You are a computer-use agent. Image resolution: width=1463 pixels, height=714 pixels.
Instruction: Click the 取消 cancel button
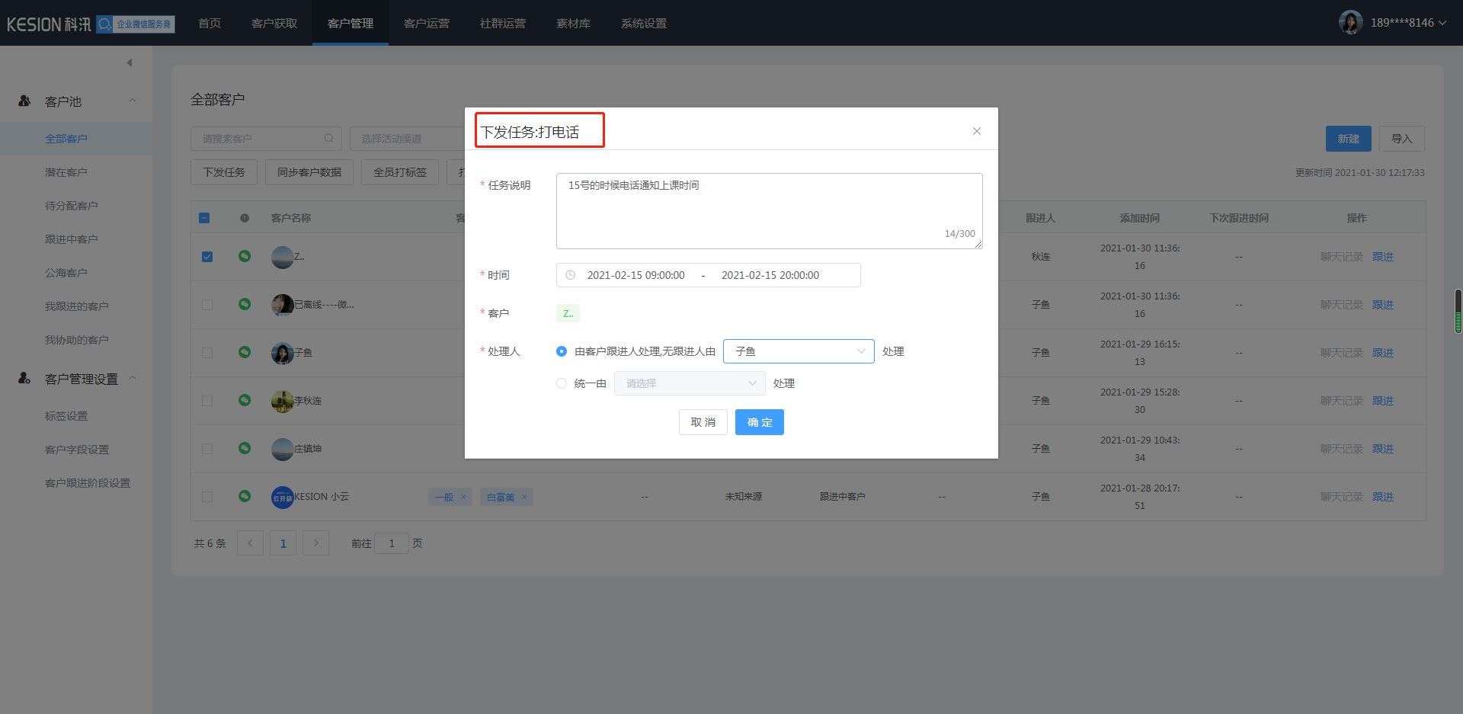pyautogui.click(x=703, y=422)
